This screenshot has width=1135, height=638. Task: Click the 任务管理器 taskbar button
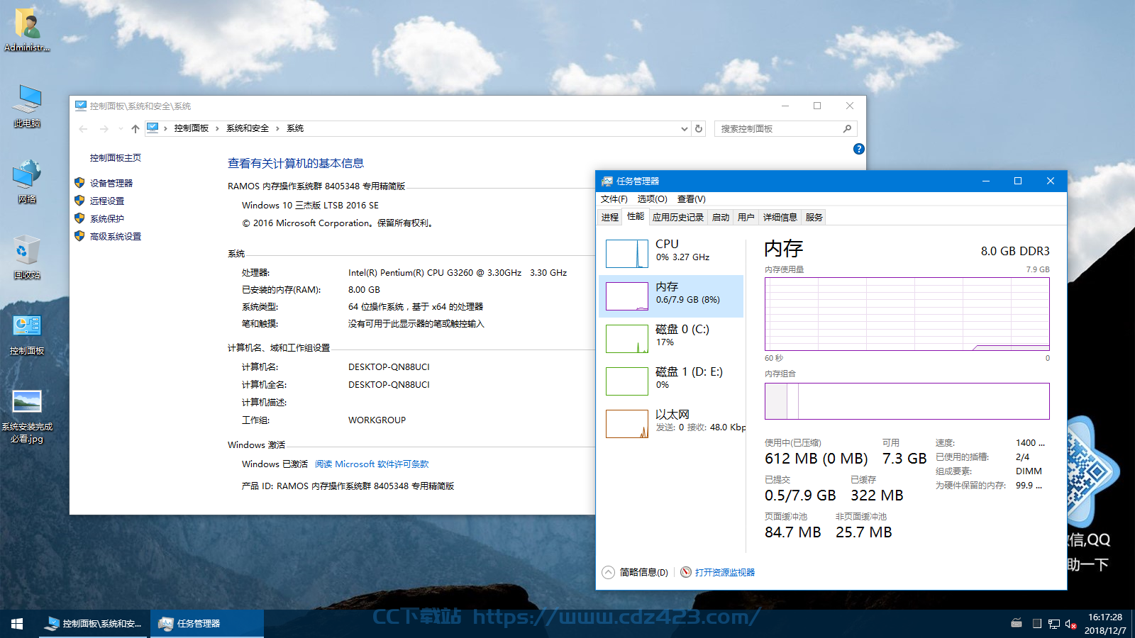[x=206, y=624]
